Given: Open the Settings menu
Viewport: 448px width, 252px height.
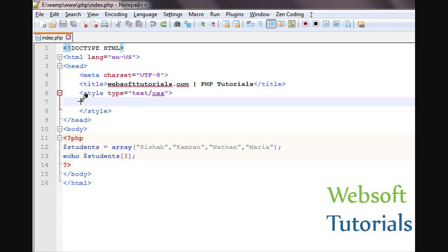Looking at the screenshot, I should (x=173, y=14).
